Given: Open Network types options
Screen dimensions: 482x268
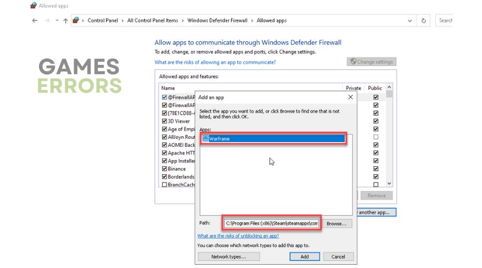Looking at the screenshot, I should (229, 257).
